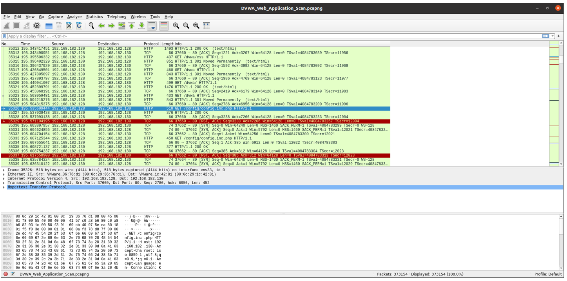Open the Statistics menu
Image resolution: width=567 pixels, height=281 pixels.
click(94, 17)
